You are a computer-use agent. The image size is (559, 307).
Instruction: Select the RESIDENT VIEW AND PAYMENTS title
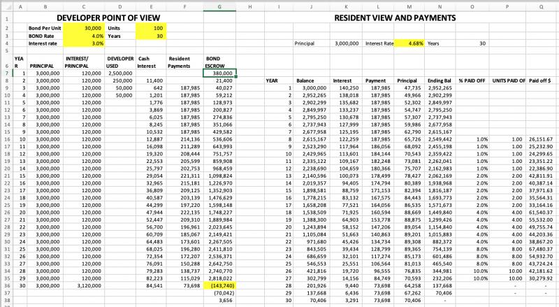(x=395, y=18)
